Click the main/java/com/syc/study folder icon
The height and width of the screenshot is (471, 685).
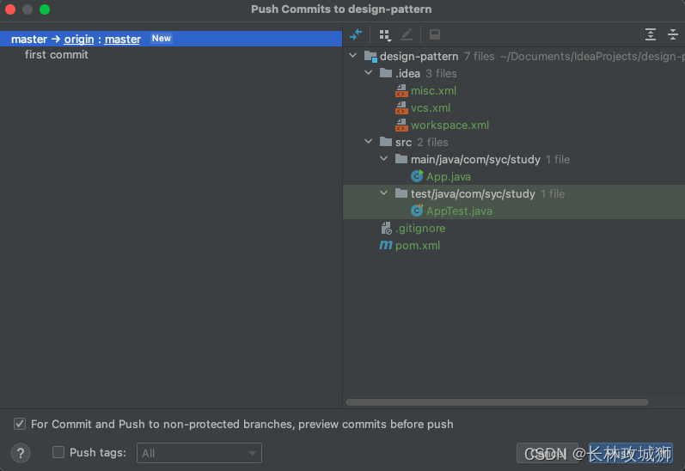401,159
